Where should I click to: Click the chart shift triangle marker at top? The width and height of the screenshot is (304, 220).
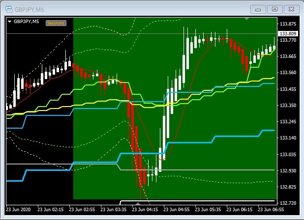tap(247, 19)
